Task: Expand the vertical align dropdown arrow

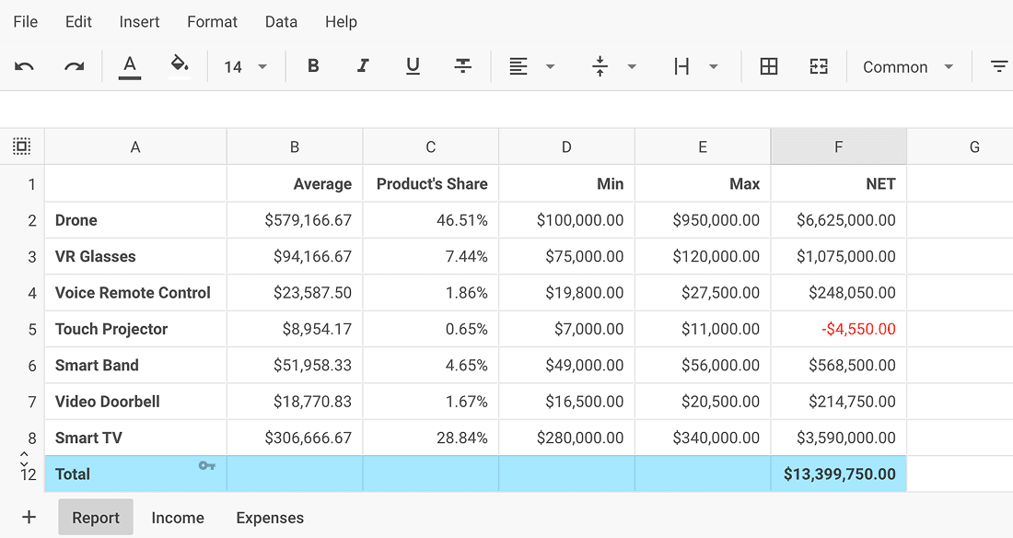Action: (x=632, y=66)
